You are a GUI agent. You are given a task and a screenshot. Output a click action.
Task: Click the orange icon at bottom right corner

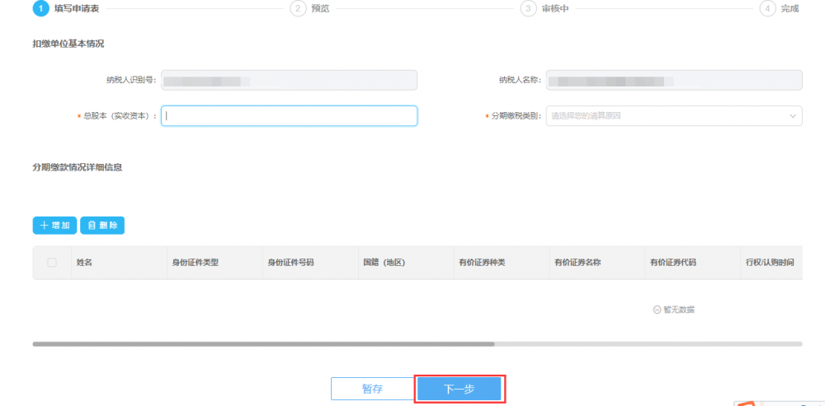(x=747, y=403)
